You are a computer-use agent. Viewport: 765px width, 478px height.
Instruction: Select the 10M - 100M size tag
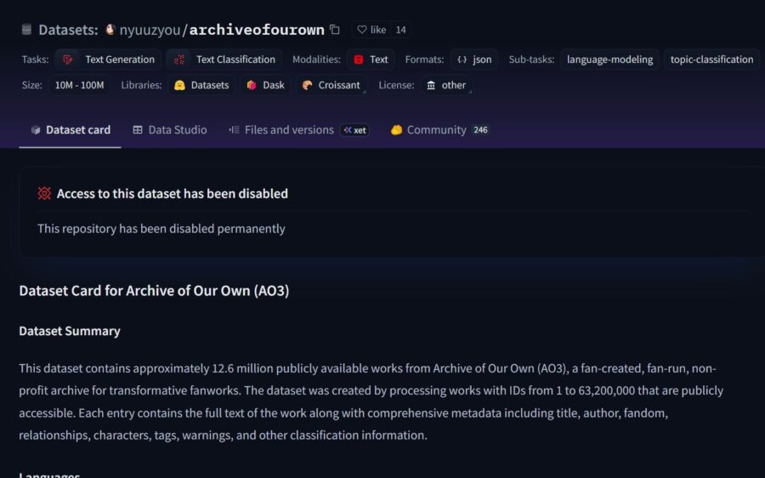(79, 85)
